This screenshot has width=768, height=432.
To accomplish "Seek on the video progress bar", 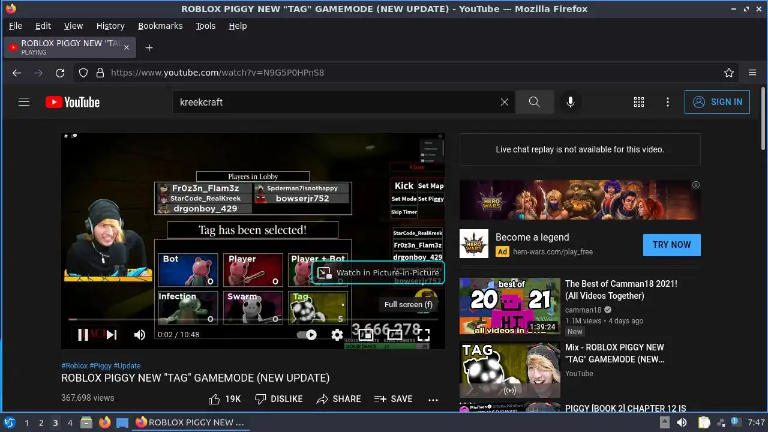I will pyautogui.click(x=253, y=319).
